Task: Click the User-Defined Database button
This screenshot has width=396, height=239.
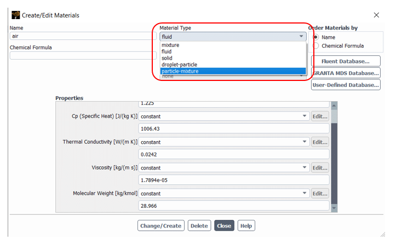Action: click(x=346, y=85)
